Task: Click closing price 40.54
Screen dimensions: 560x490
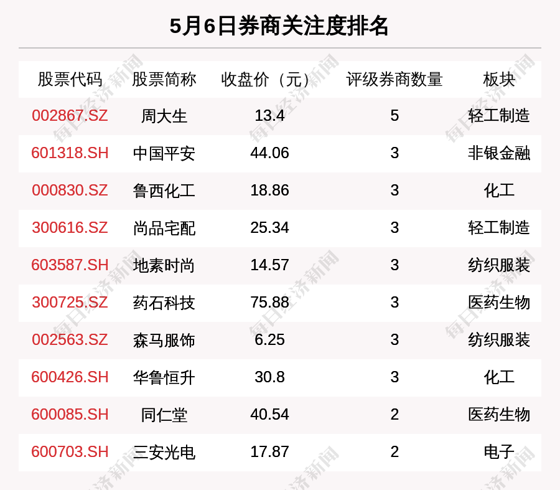Action: (x=269, y=415)
